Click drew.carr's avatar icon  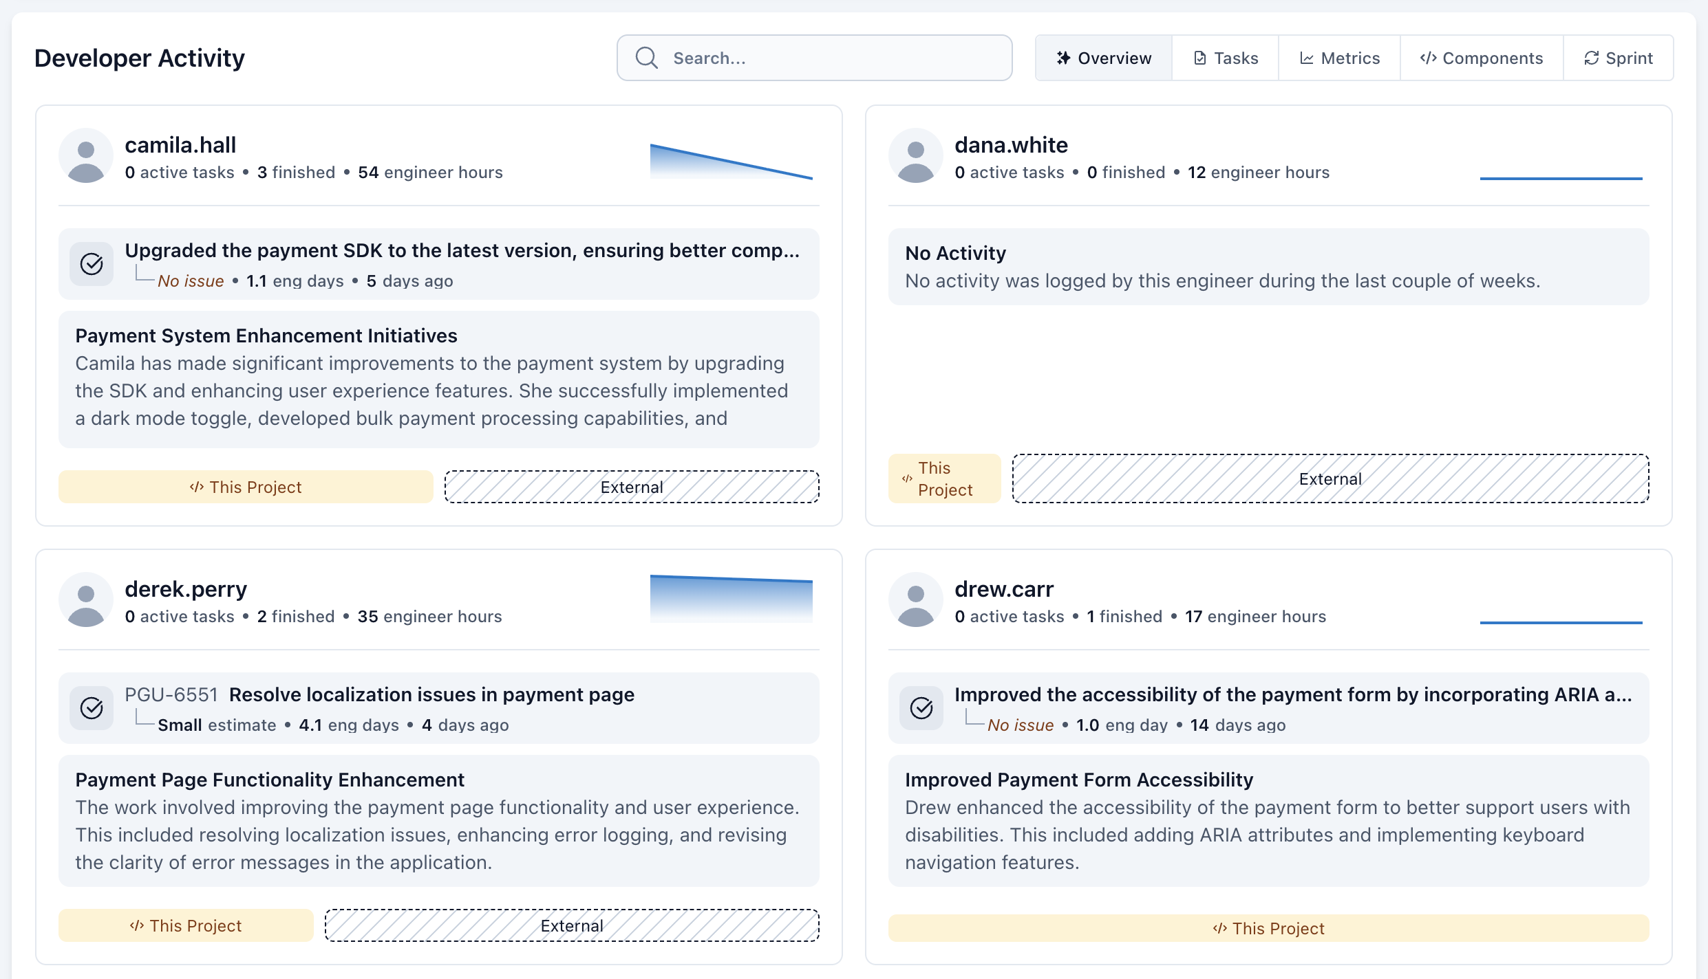point(916,600)
